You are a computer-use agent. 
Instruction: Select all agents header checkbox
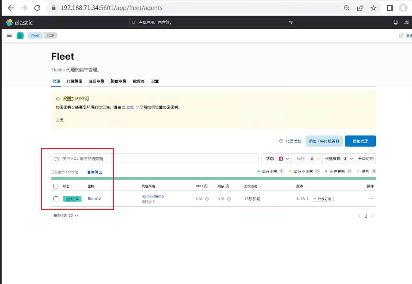(x=56, y=186)
